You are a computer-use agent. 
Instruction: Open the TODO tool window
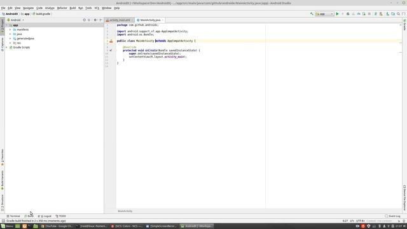coord(61,216)
